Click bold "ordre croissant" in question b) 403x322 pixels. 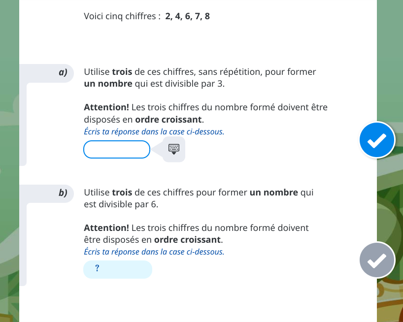188,240
